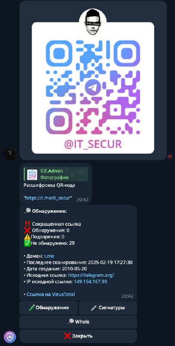
Task: Open the purple shield bot avatar
Action: tap(10, 337)
